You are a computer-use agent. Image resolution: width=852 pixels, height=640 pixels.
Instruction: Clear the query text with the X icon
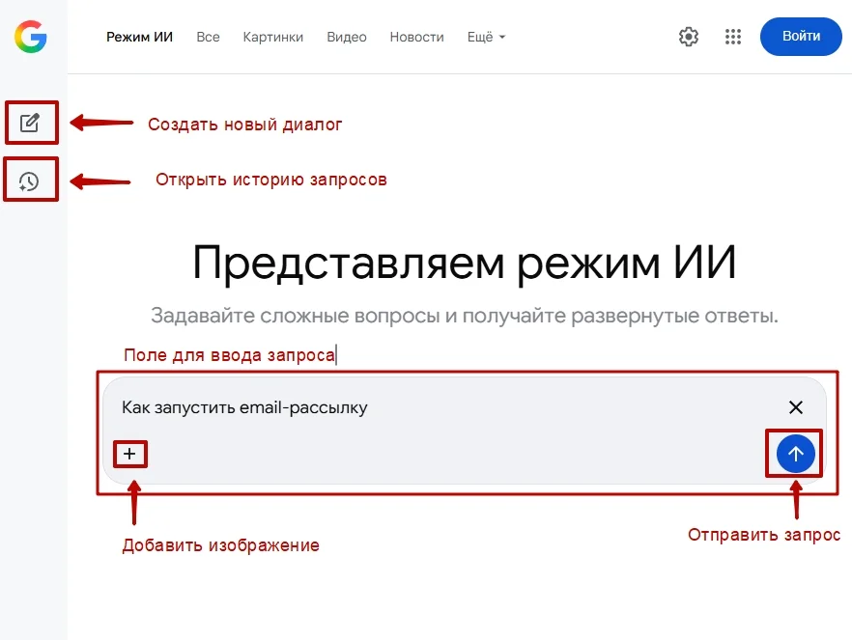(795, 407)
